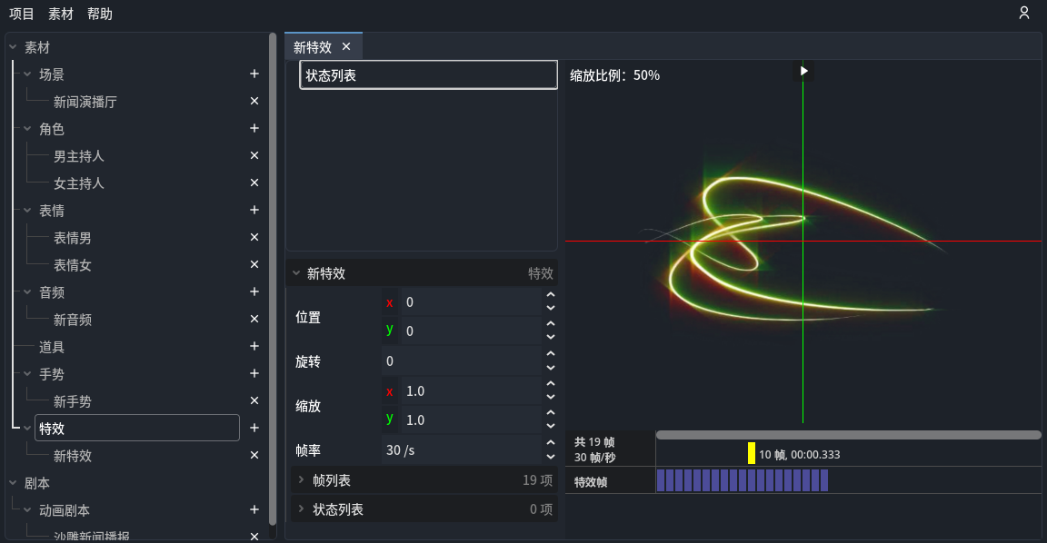Add a new scene under 场景
This screenshot has height=543, width=1047.
pos(254,74)
